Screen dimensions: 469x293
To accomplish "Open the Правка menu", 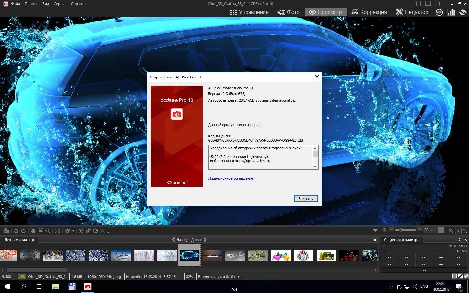I will [x=31, y=4].
